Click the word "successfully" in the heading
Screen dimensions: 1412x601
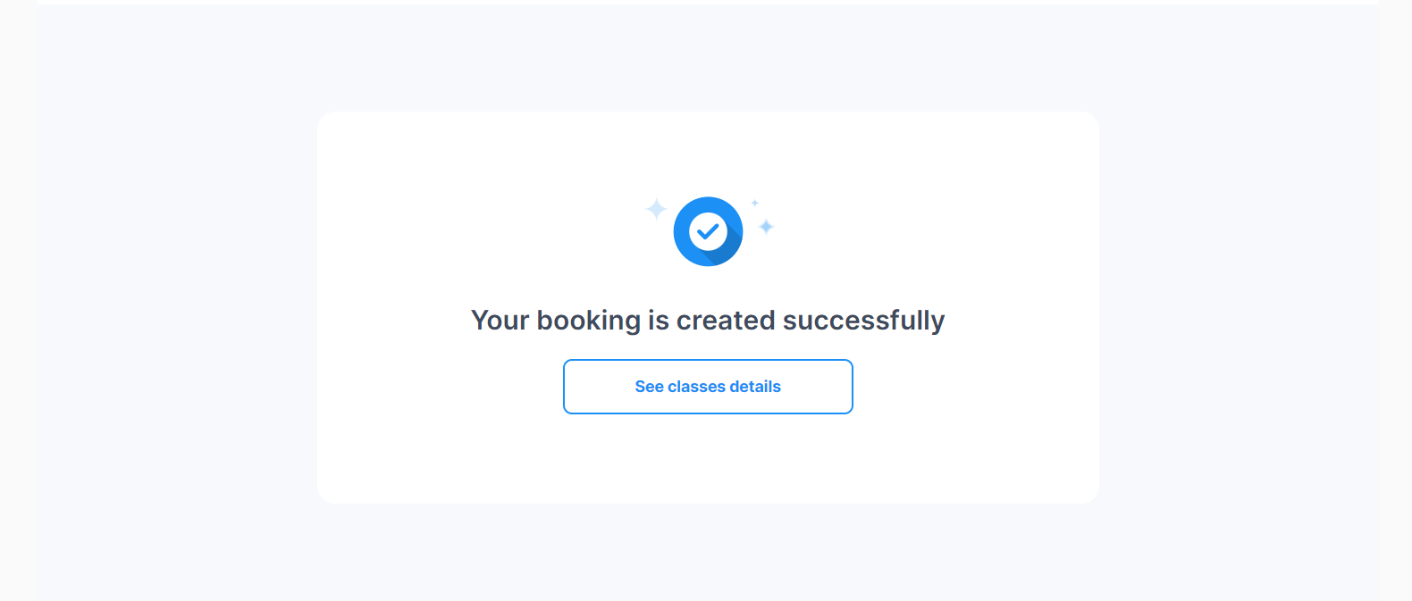point(863,321)
